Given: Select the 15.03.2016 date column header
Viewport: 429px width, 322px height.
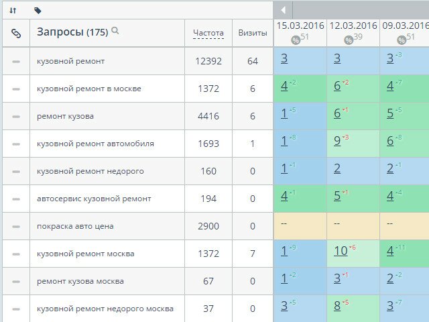Looking at the screenshot, I should tap(300, 25).
